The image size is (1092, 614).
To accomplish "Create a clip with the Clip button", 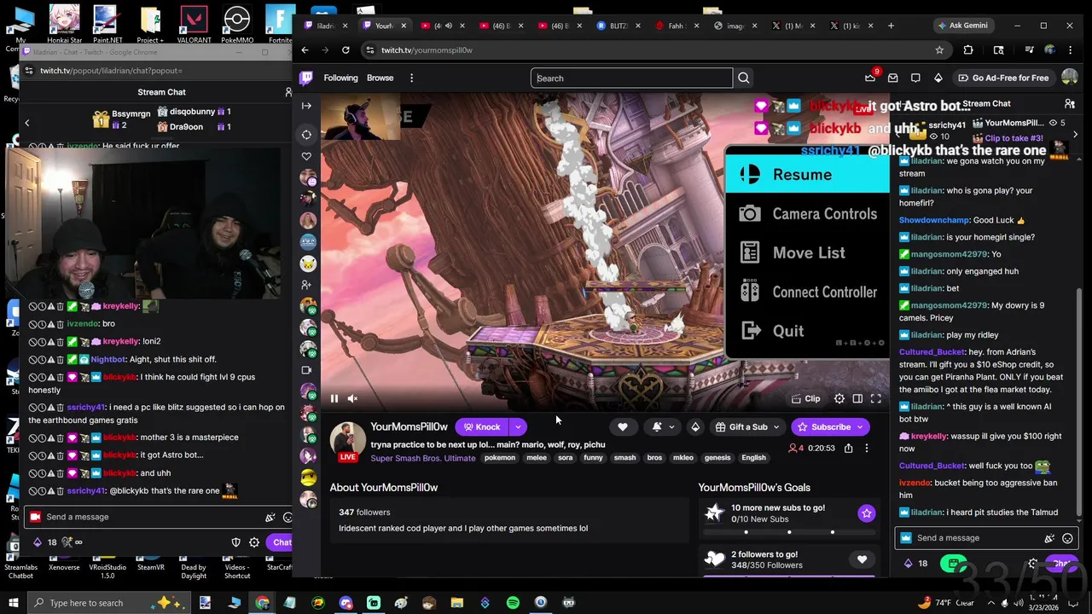I will [806, 398].
